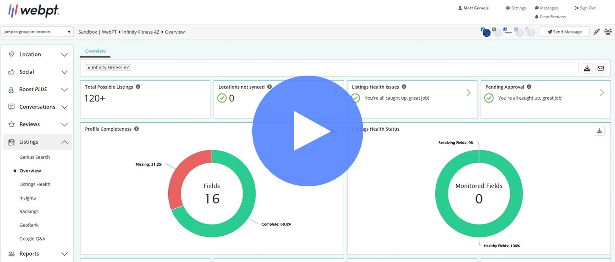Viewport: 615px width, 262px height.
Task: Open the Jump to group or location dropdown
Action: pos(37,32)
